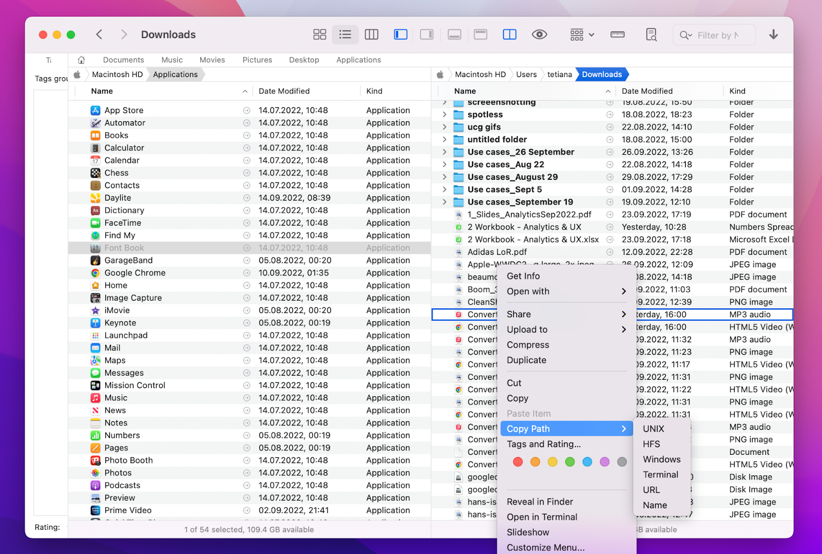Toggle the right sidebar panel
This screenshot has width=822, height=554.
[x=426, y=34]
